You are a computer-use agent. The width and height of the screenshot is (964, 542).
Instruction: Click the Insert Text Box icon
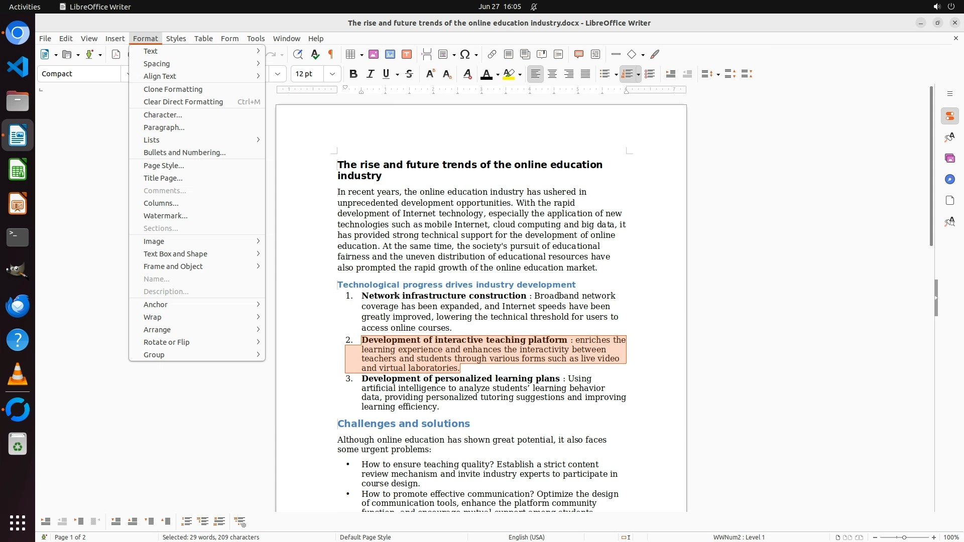pyautogui.click(x=407, y=54)
